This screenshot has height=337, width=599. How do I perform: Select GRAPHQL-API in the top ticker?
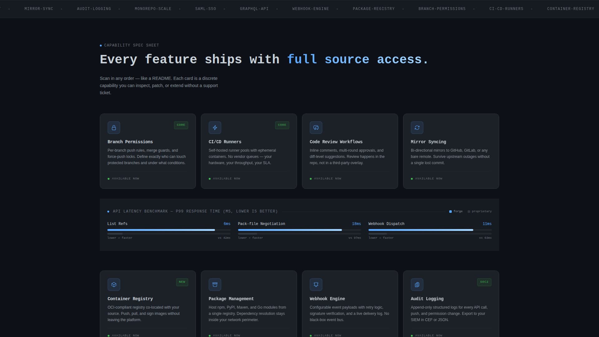coord(254,9)
